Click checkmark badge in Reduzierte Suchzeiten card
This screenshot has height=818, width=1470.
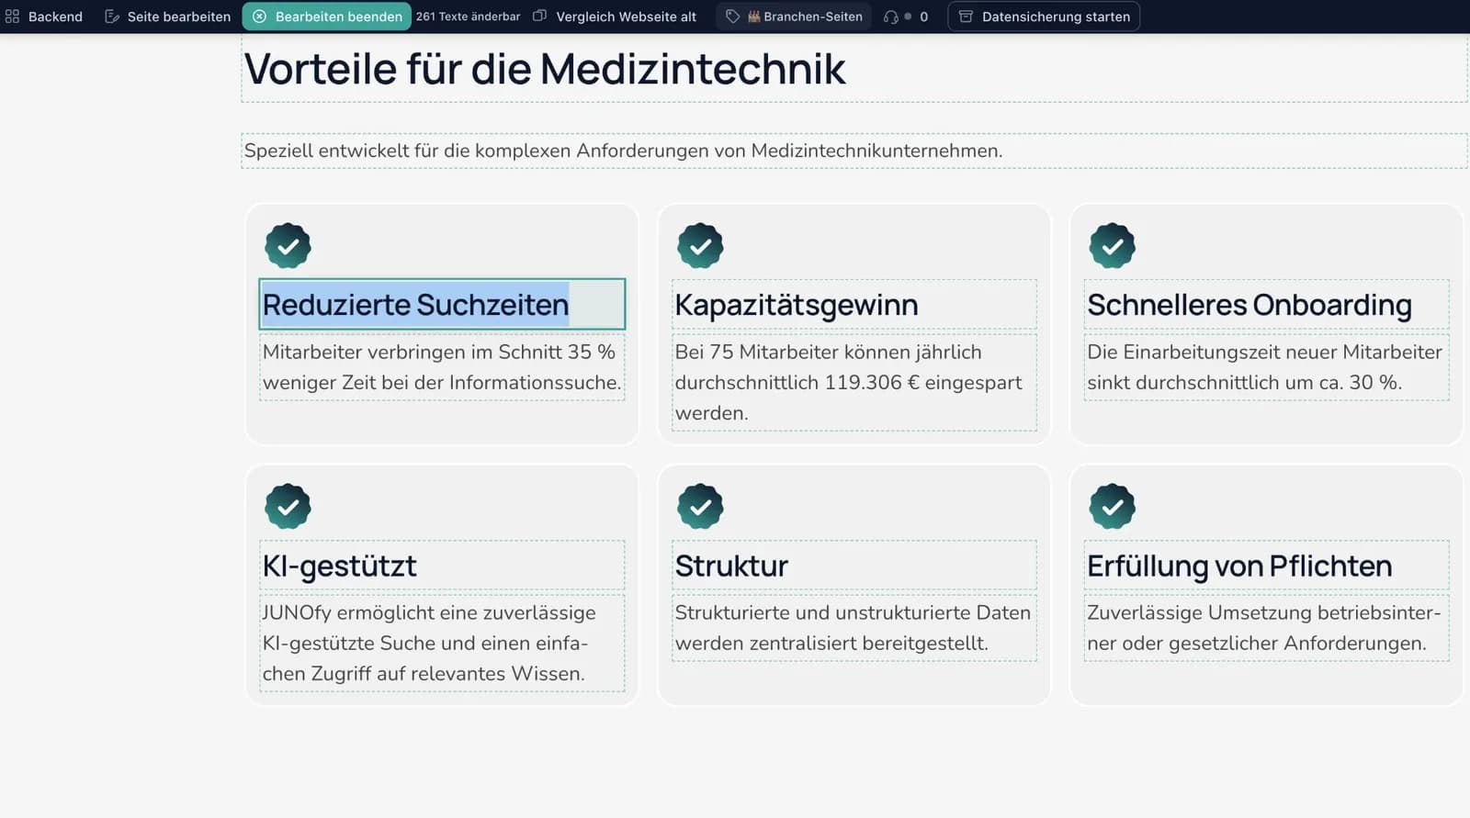[288, 245]
